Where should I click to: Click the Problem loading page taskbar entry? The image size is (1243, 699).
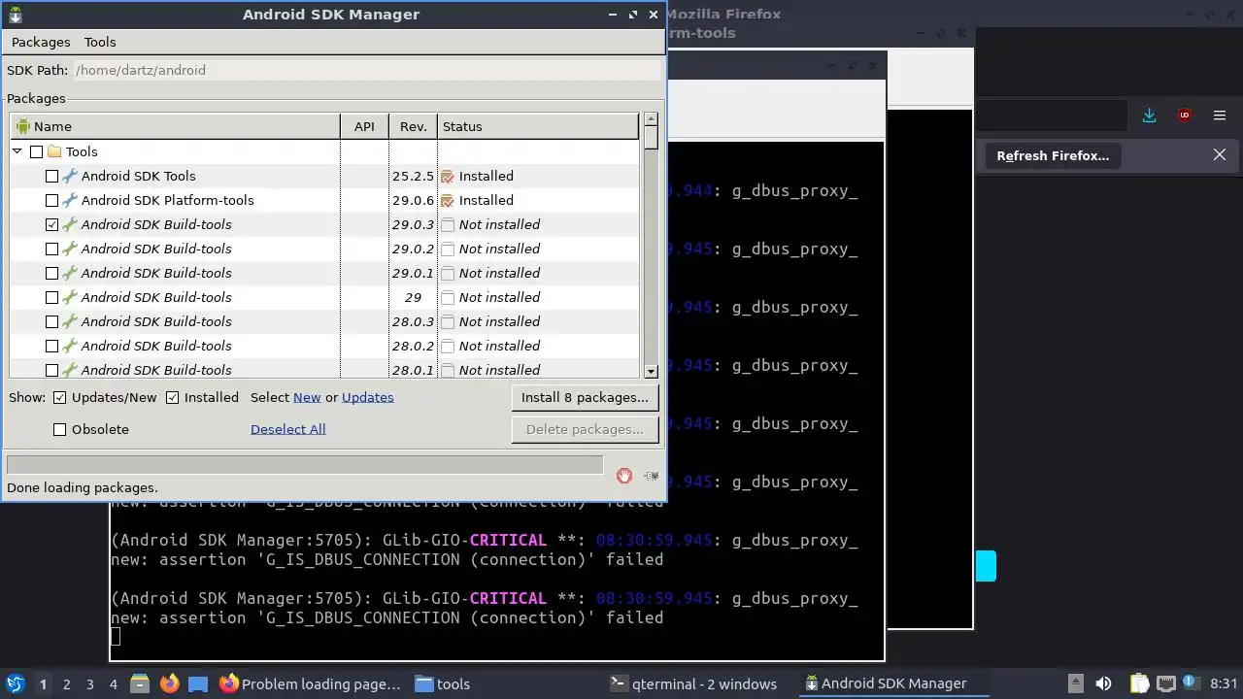click(310, 683)
